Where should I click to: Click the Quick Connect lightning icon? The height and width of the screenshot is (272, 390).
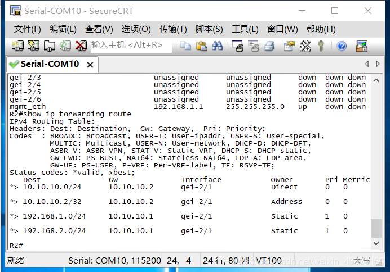point(34,46)
